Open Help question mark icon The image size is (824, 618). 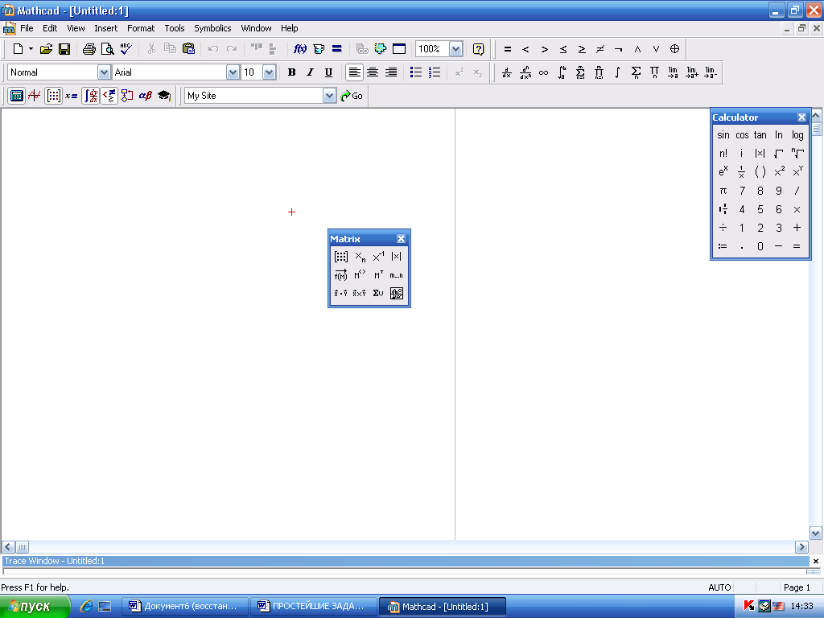(x=478, y=49)
